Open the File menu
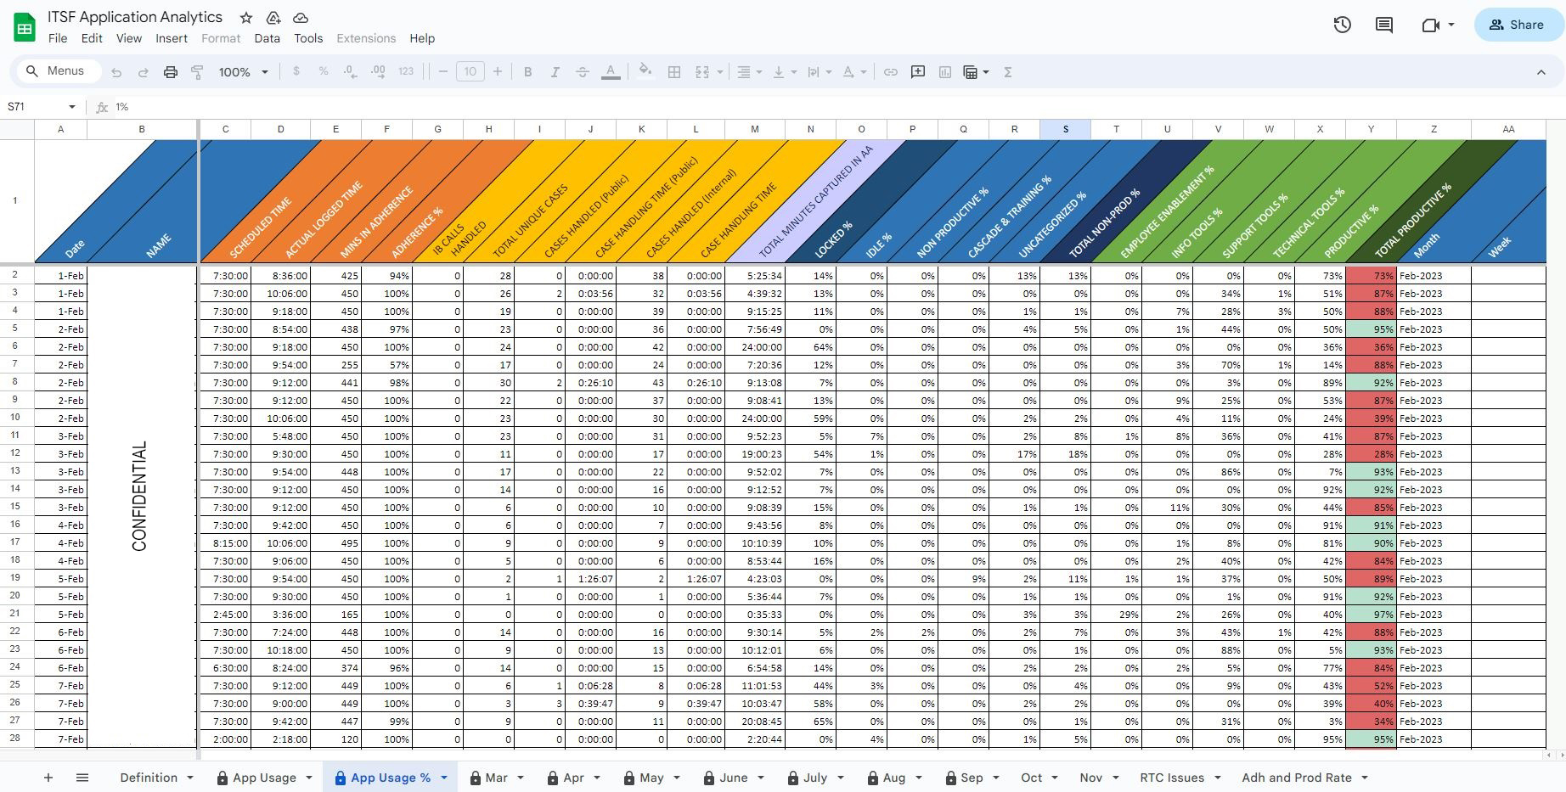 58,38
